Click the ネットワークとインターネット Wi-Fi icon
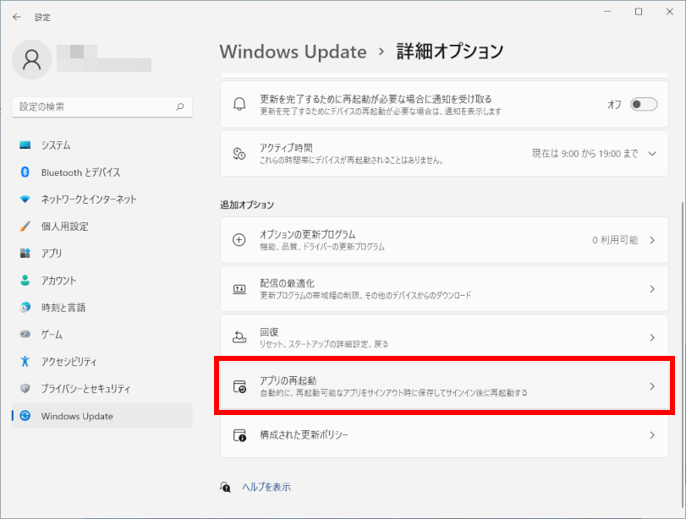The image size is (686, 519). tap(25, 199)
